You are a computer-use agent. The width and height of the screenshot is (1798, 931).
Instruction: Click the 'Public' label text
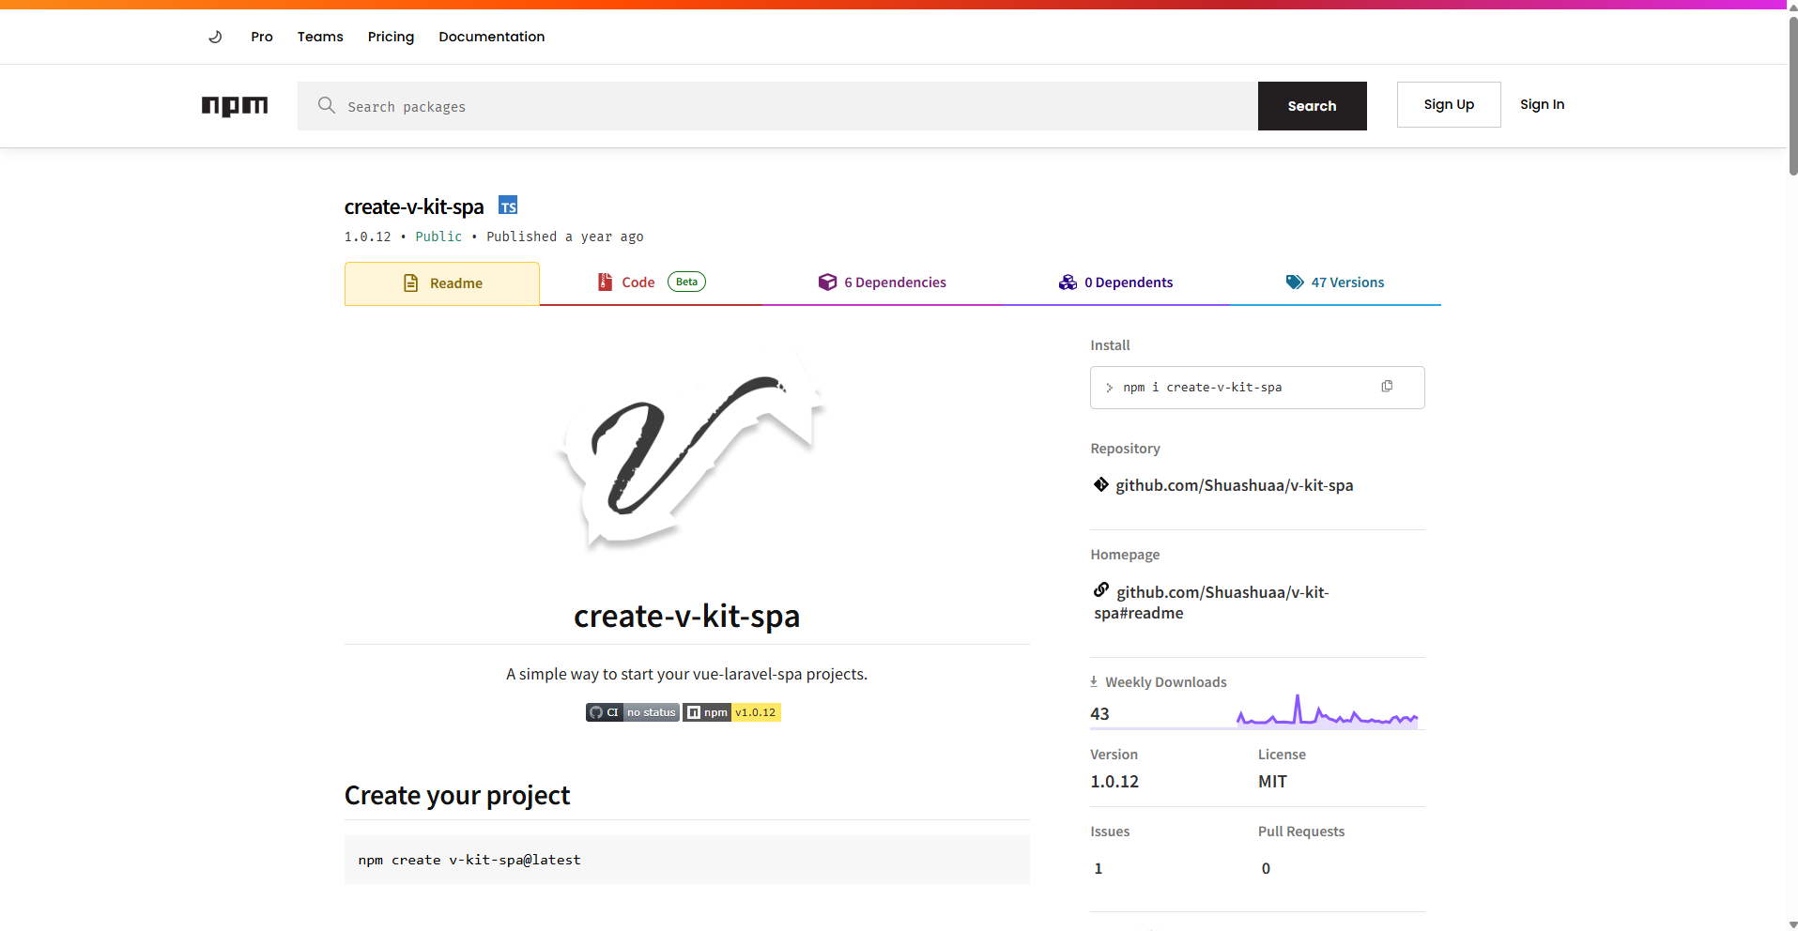[438, 237]
